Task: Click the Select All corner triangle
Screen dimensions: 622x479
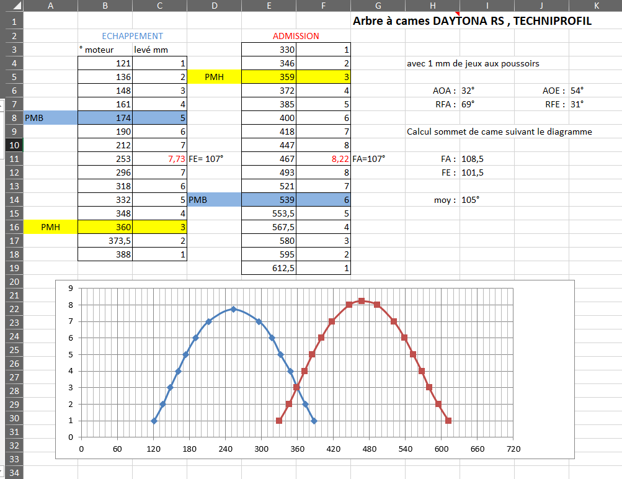Action: click(x=17, y=6)
